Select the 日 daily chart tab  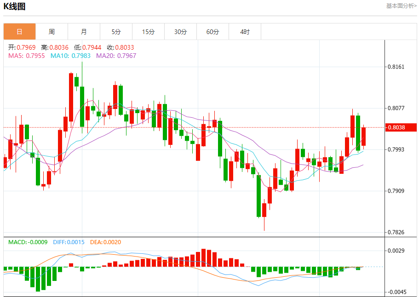pyautogui.click(x=19, y=32)
